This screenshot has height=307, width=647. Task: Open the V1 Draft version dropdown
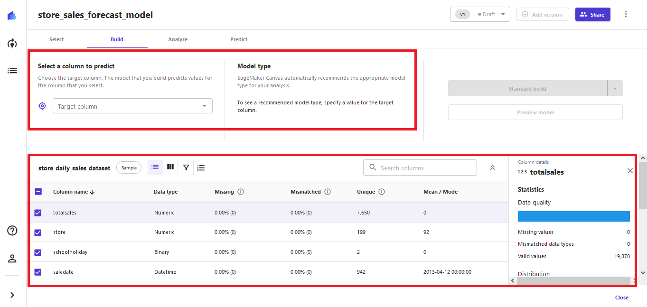[480, 14]
